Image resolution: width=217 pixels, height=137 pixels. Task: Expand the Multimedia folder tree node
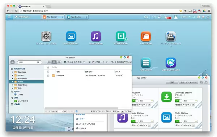(x=12, y=78)
